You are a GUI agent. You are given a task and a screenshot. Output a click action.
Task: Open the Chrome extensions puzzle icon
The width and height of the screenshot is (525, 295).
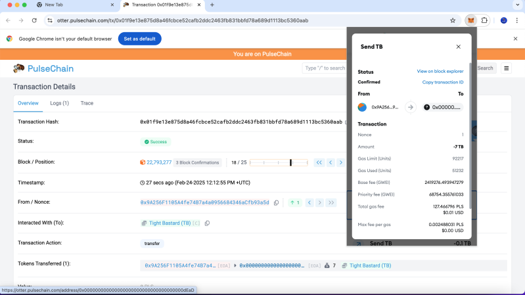click(484, 20)
